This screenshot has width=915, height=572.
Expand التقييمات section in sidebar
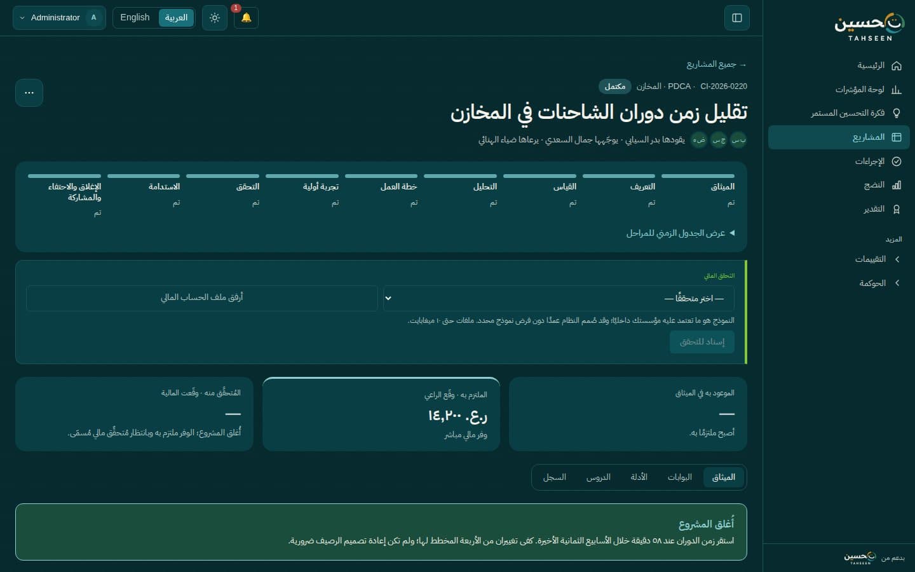[839, 259]
